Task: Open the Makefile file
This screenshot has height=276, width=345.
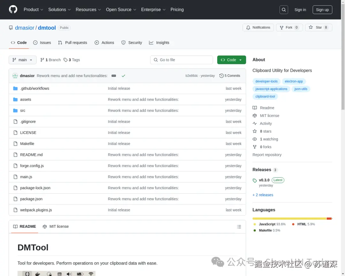Action: (x=27, y=143)
